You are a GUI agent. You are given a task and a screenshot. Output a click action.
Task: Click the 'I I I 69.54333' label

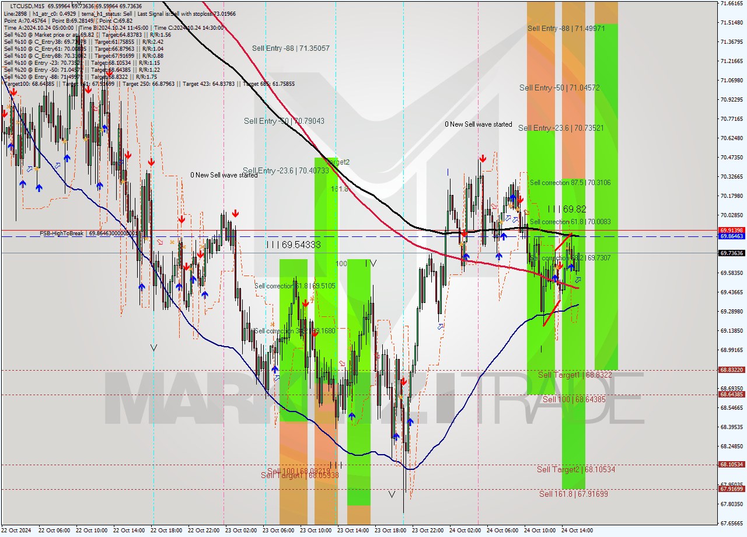click(x=294, y=245)
